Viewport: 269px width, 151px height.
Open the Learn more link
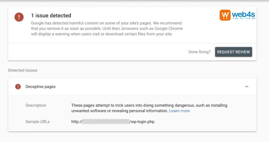(179, 111)
